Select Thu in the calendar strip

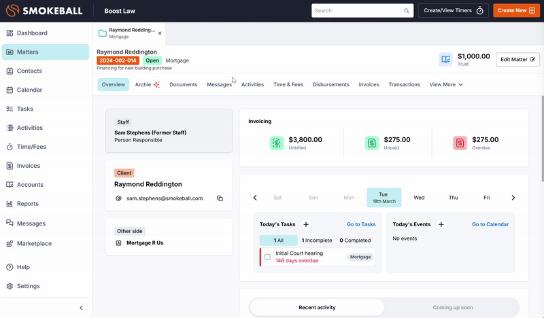point(454,198)
